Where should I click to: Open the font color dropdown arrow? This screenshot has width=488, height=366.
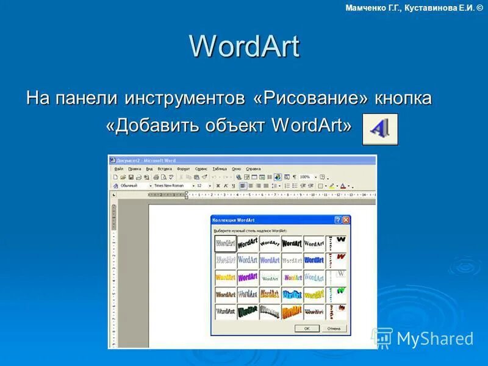pos(348,186)
